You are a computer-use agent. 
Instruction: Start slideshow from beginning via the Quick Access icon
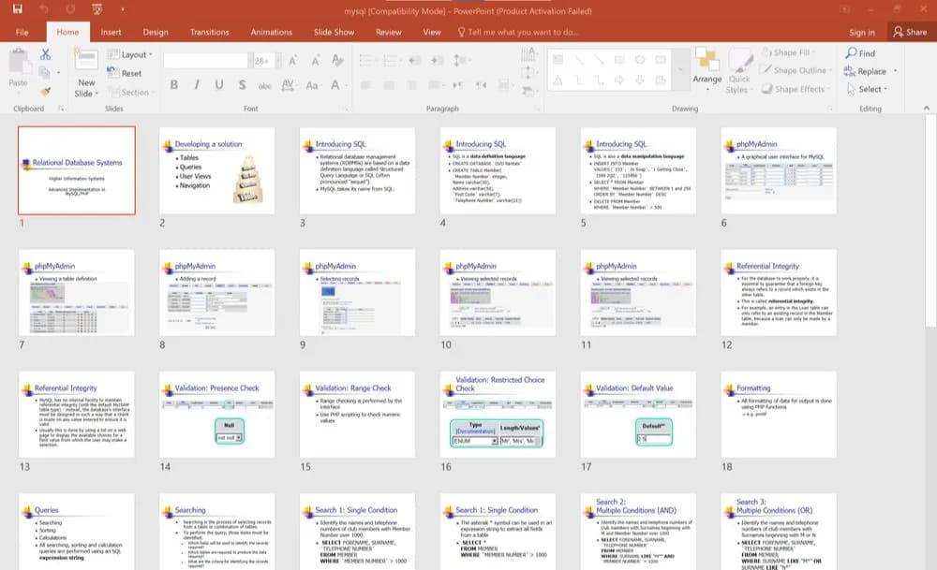97,9
